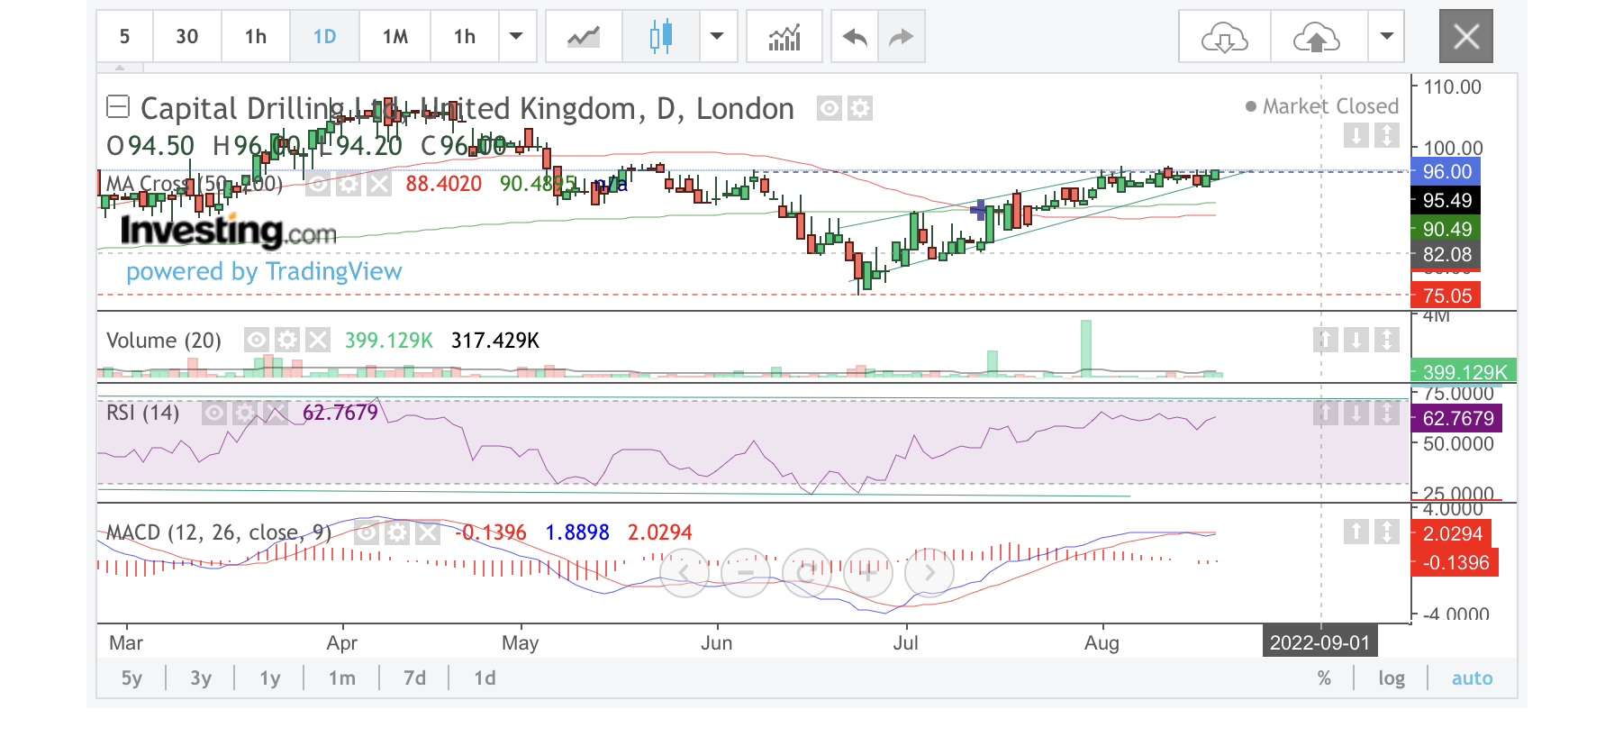Zoom in using the plus chart control
Viewport: 1614px width, 746px height.
(x=867, y=572)
